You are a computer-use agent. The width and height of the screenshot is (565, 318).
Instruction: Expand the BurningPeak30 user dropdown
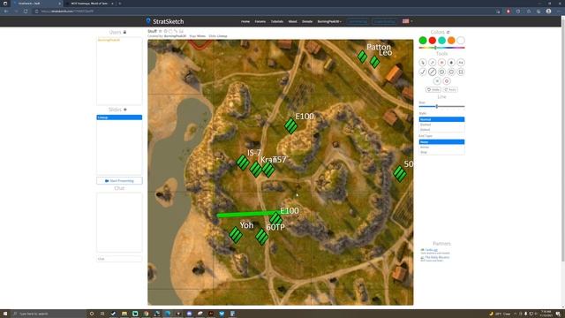pyautogui.click(x=329, y=21)
